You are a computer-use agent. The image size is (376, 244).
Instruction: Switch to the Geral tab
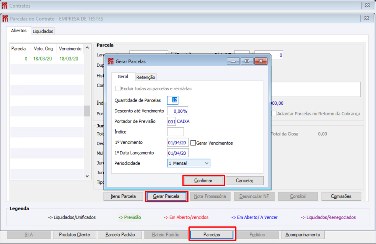click(123, 77)
